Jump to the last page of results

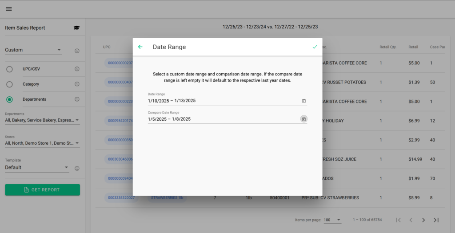click(x=436, y=220)
